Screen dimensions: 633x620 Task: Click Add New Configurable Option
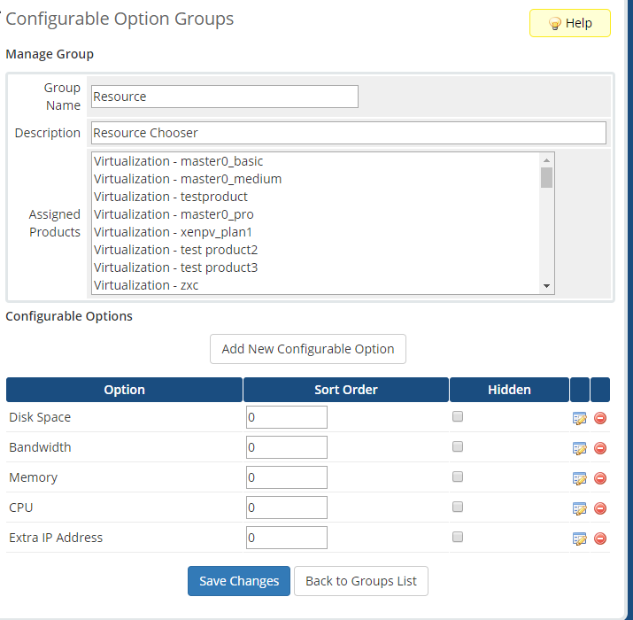(307, 349)
